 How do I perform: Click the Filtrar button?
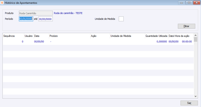[186, 26]
